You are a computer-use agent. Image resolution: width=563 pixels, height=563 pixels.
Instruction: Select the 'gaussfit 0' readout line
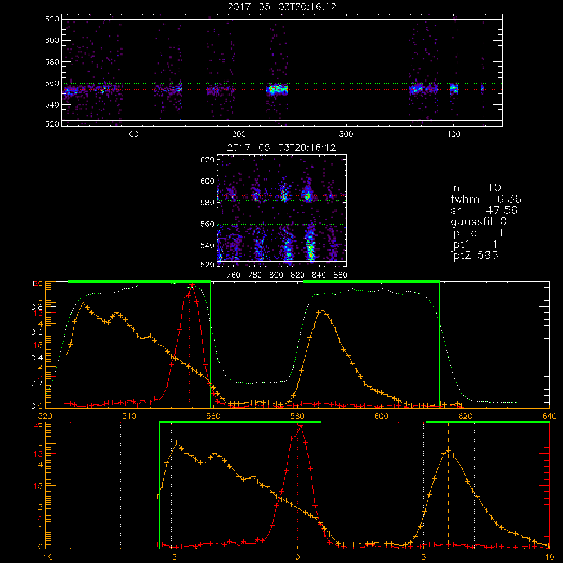(x=478, y=221)
